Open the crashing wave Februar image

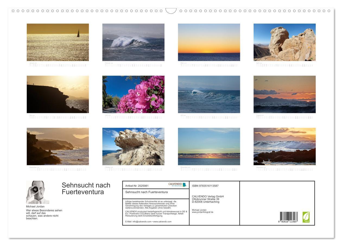(134, 42)
